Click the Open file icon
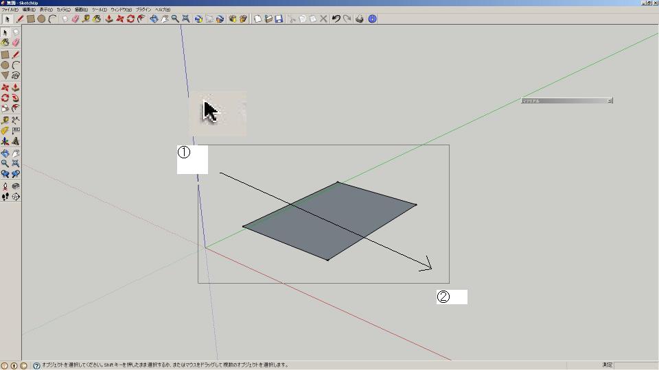The image size is (659, 370). 268,19
